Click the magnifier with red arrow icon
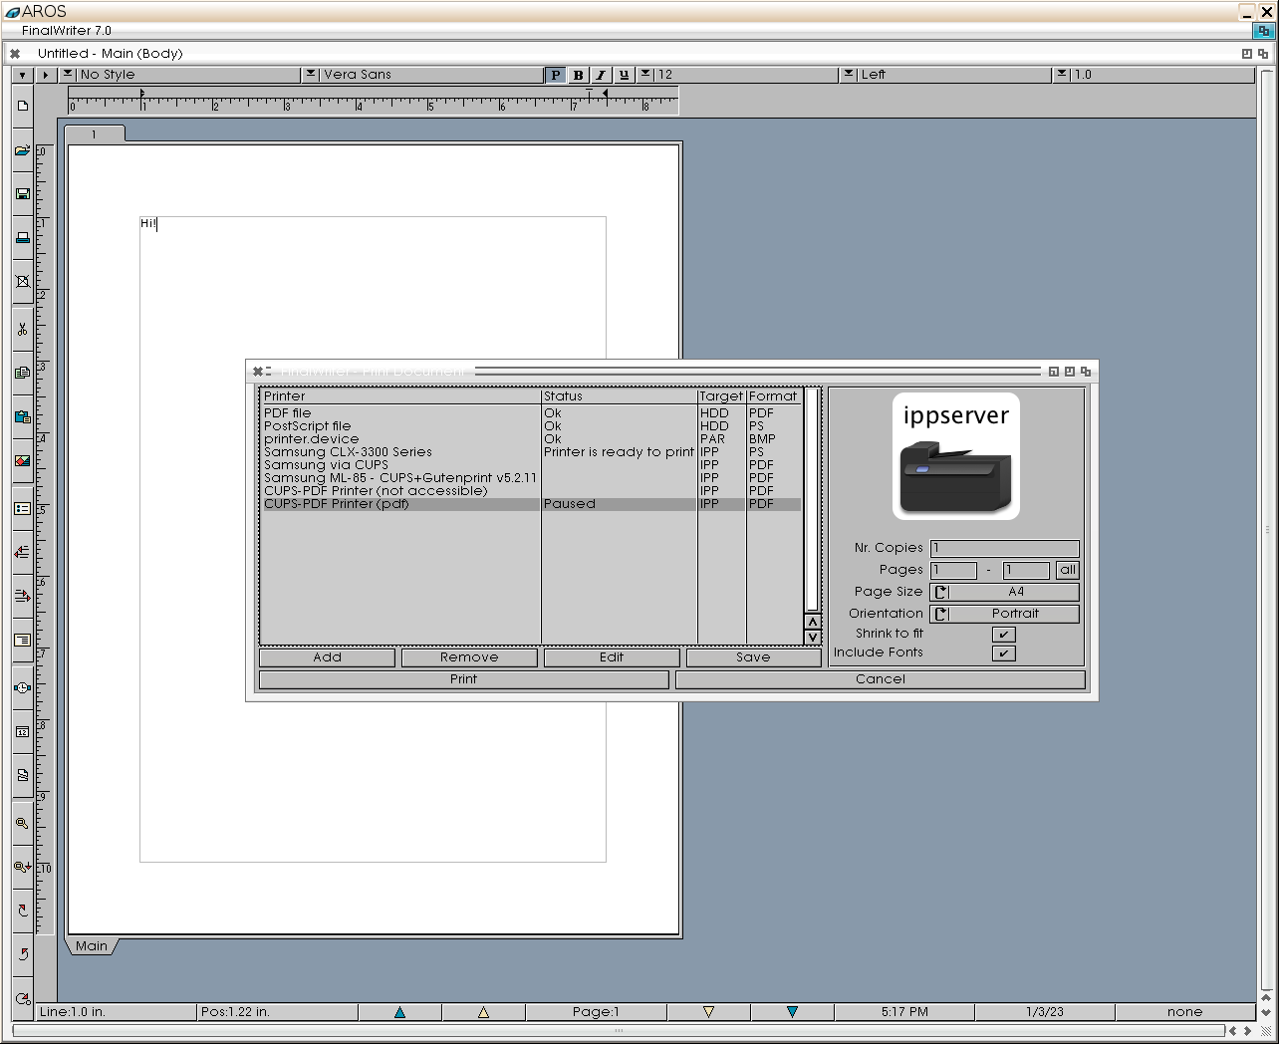Screen dimensions: 1279x1044 22,867
